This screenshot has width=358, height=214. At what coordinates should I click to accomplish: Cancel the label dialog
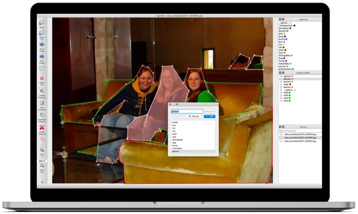193,116
